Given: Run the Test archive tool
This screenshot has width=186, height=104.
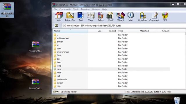Looking at the screenshot, I should 81,17.
